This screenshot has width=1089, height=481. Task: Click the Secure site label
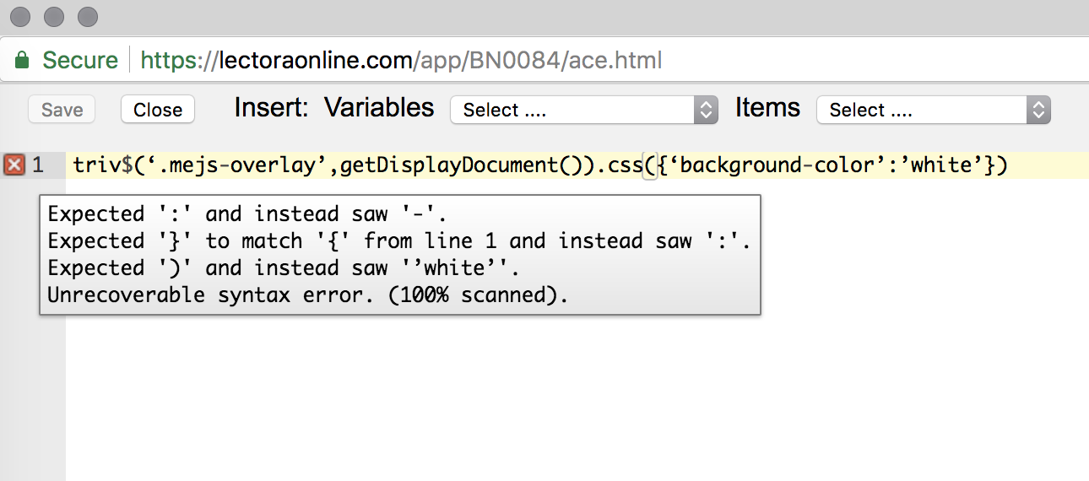[x=80, y=61]
